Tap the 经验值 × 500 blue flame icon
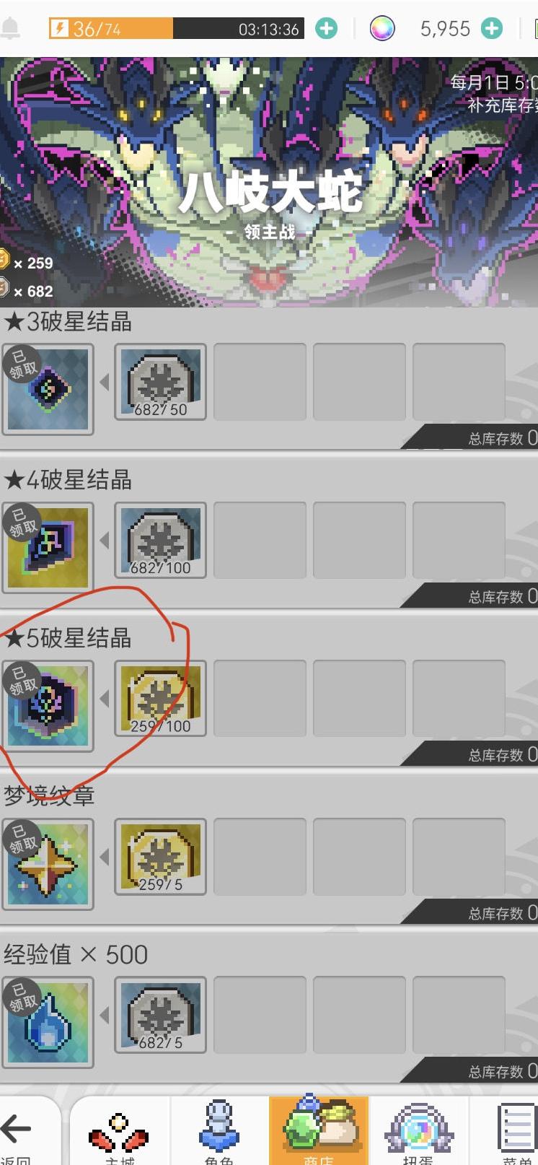Image resolution: width=538 pixels, height=1165 pixels. click(48, 1022)
